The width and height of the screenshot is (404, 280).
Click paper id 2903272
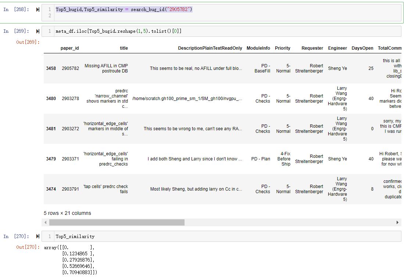[x=70, y=129]
